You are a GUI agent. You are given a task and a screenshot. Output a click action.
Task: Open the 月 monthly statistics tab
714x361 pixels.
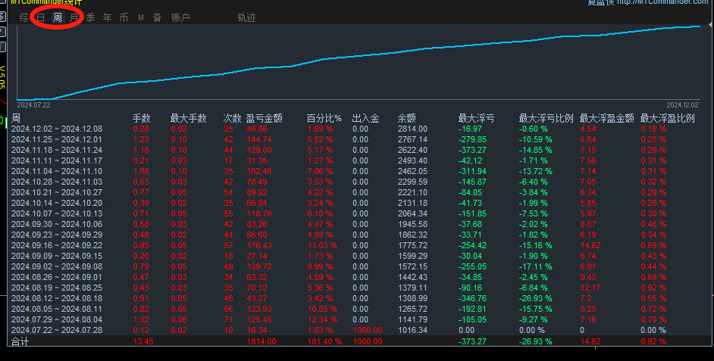[x=74, y=17]
